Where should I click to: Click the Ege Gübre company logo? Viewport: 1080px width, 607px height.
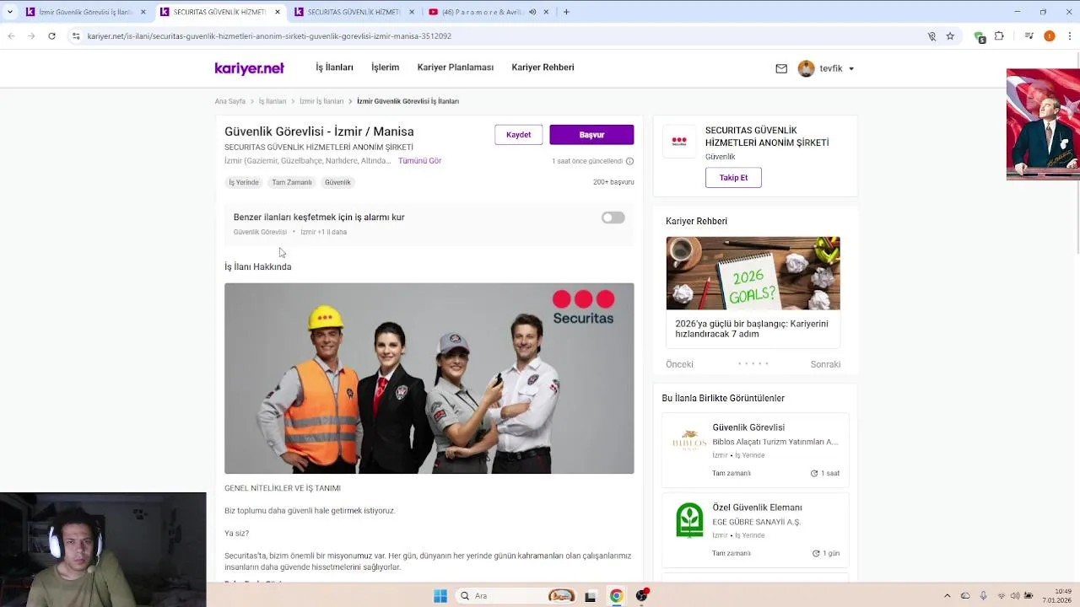(689, 521)
